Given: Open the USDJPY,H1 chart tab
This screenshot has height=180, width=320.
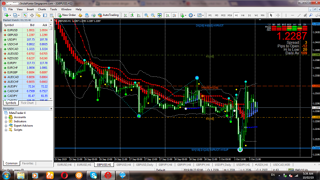Looking at the screenshot, I should [x=243, y=165].
